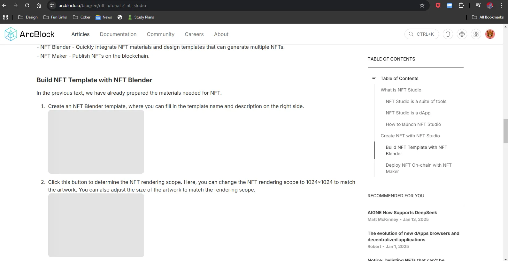
Task: Click the ArcBlock logo
Action: [x=30, y=34]
